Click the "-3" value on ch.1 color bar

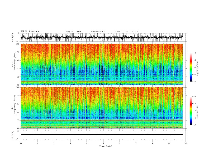point(195,53)
